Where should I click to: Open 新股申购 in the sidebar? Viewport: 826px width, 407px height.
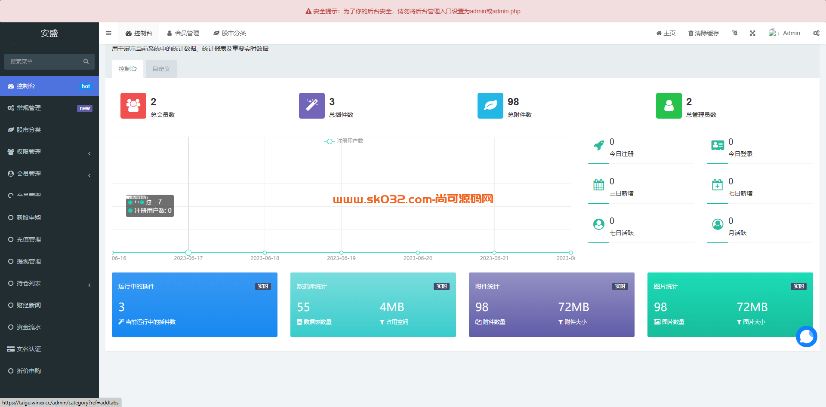click(49, 217)
